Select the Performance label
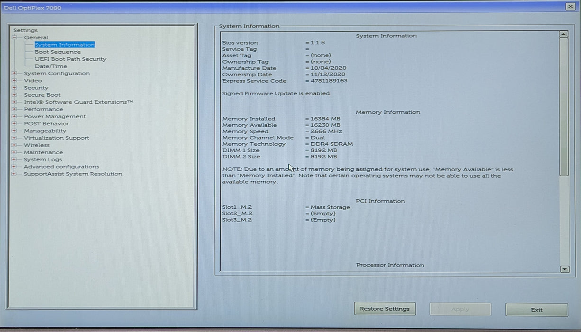 43,109
